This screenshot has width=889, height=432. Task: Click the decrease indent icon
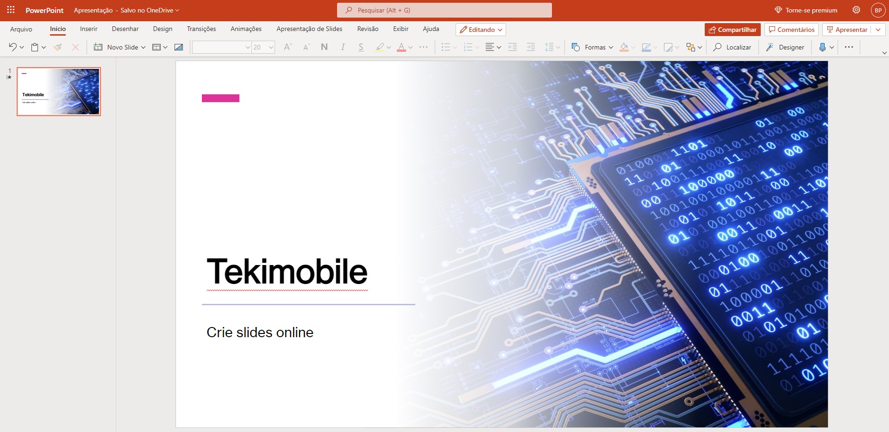click(x=512, y=47)
